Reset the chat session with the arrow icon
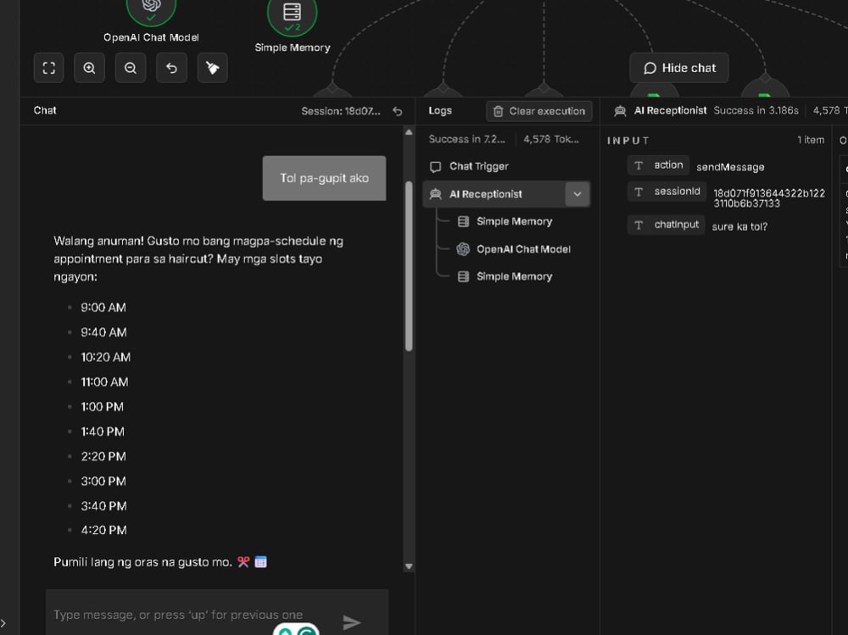The width and height of the screenshot is (848, 635). pyautogui.click(x=398, y=111)
